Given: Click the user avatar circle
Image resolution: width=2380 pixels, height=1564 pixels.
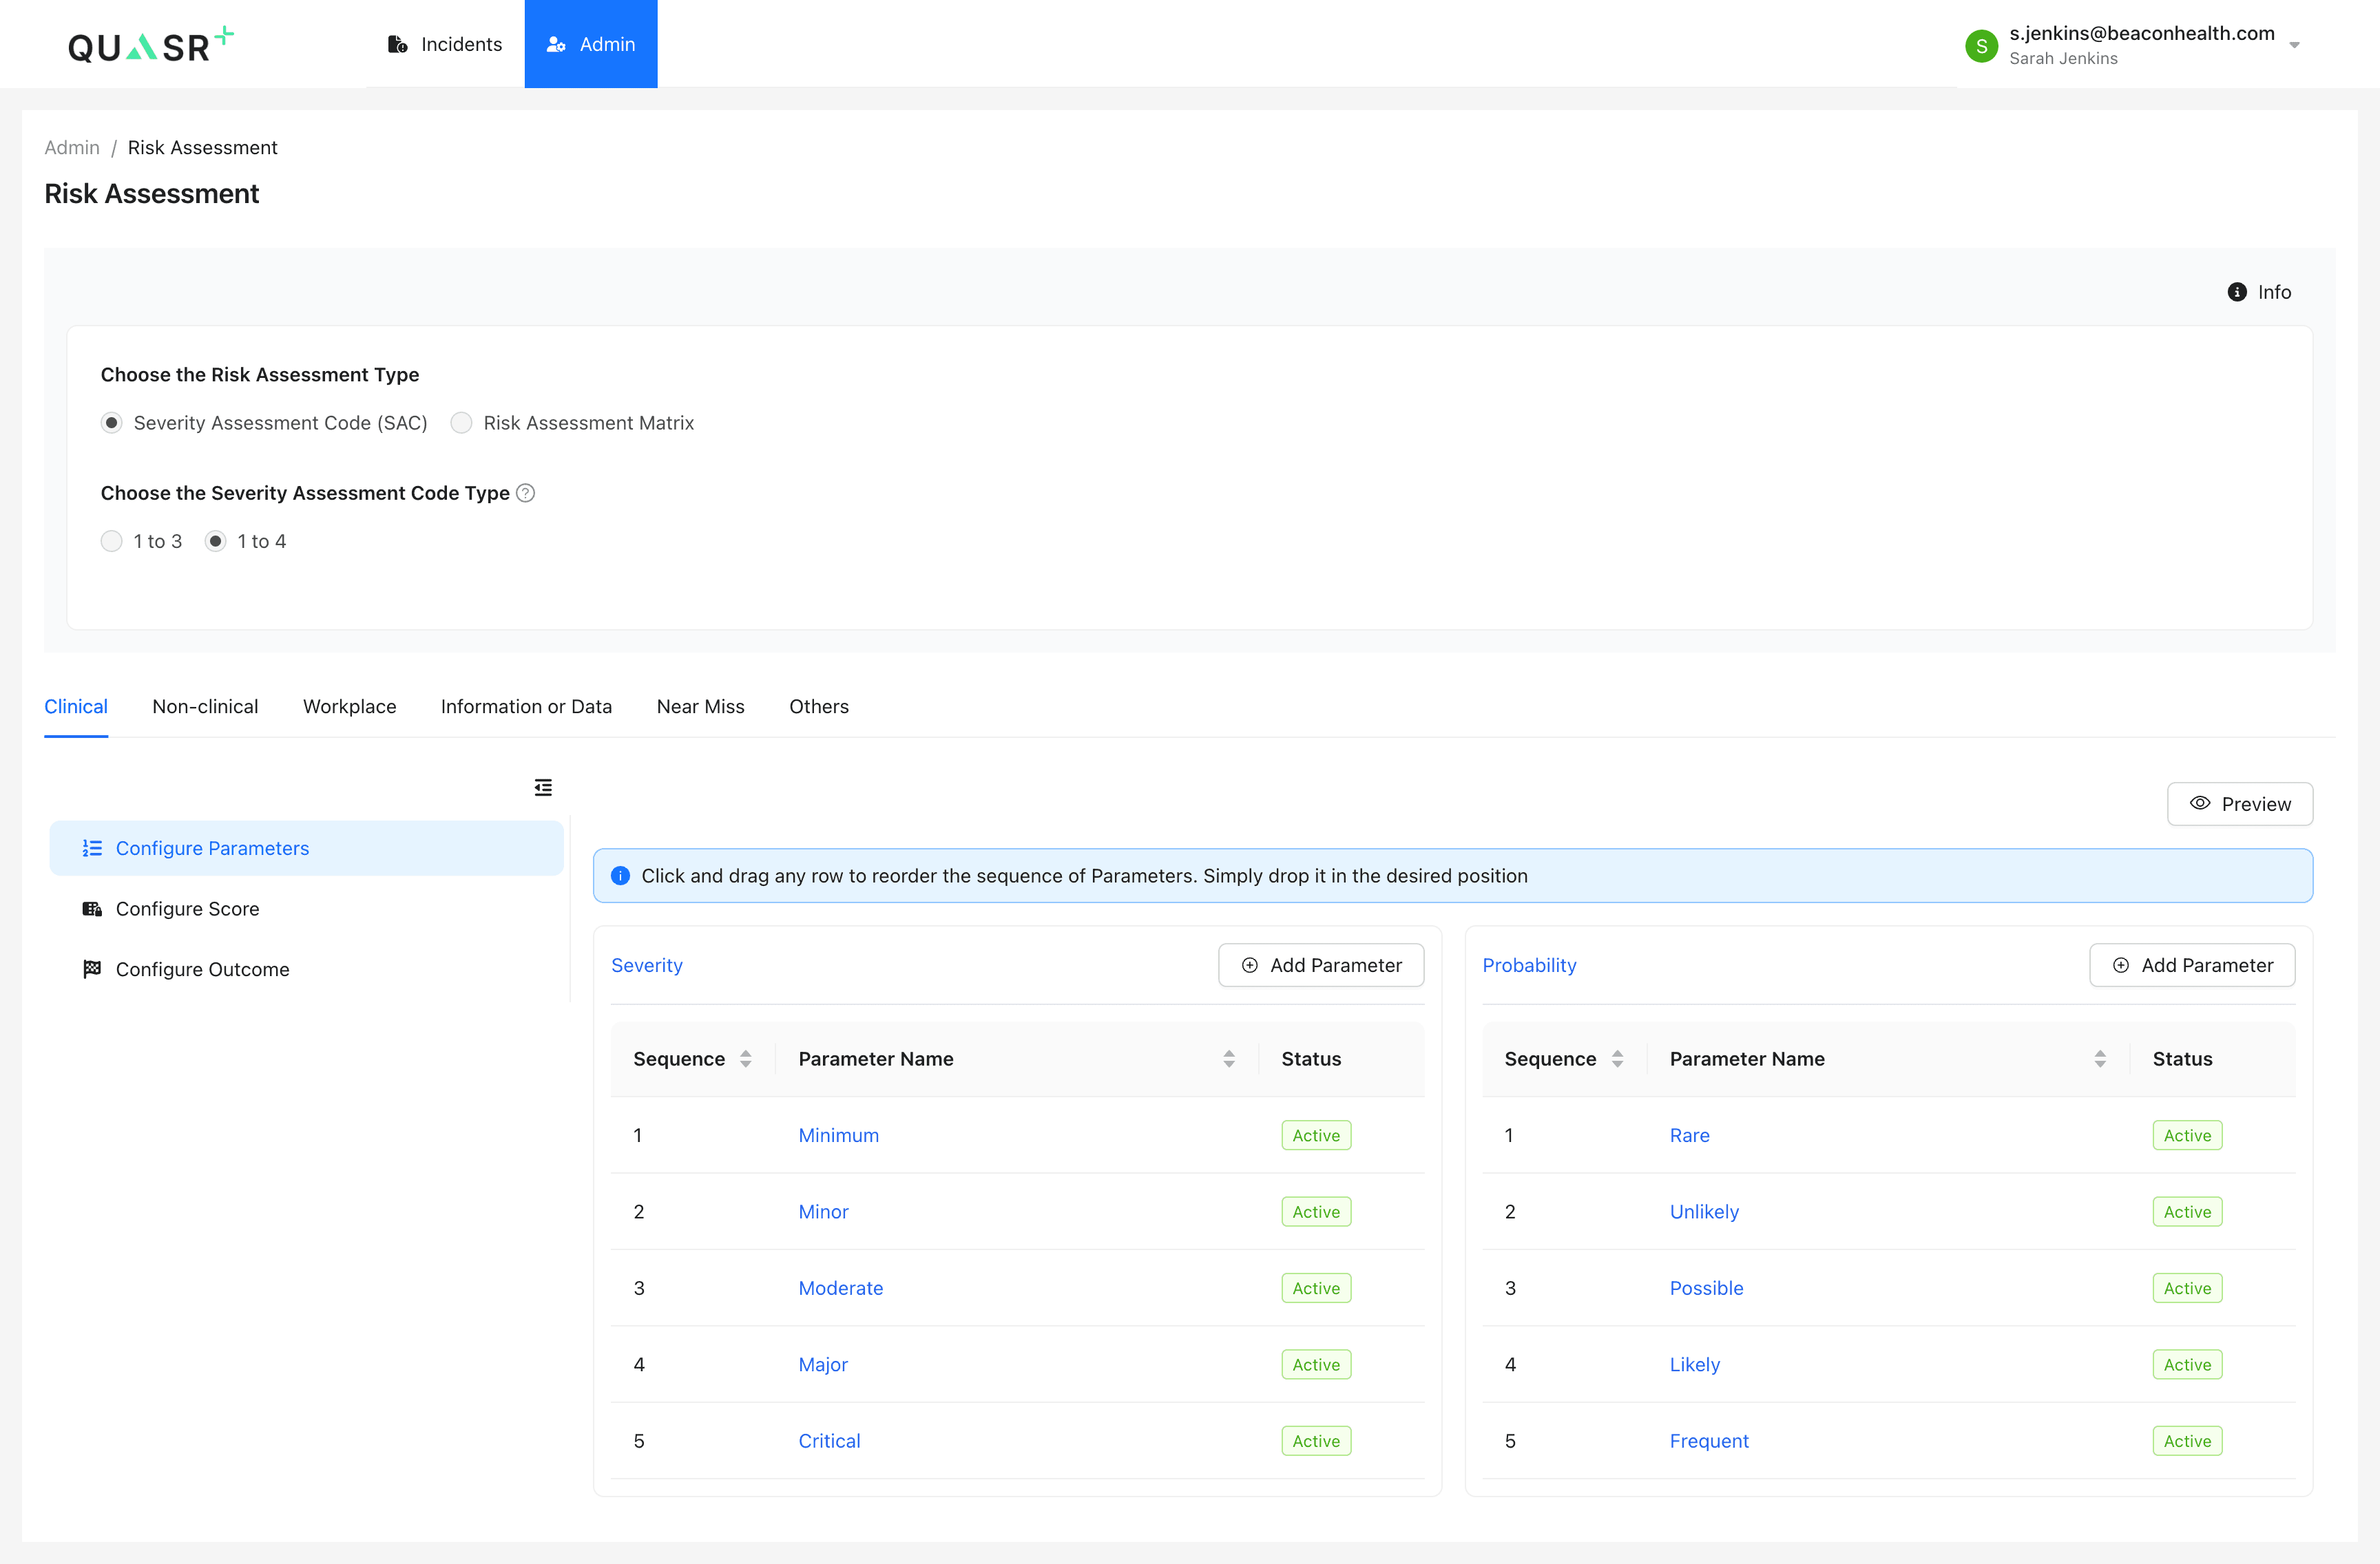Looking at the screenshot, I should pos(1981,45).
